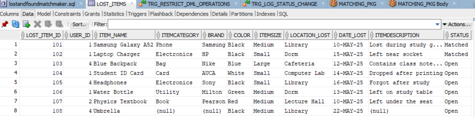Click the Delete Selected Row X icon
Image resolution: width=475 pixels, height=117 pixels.
pos(37,24)
